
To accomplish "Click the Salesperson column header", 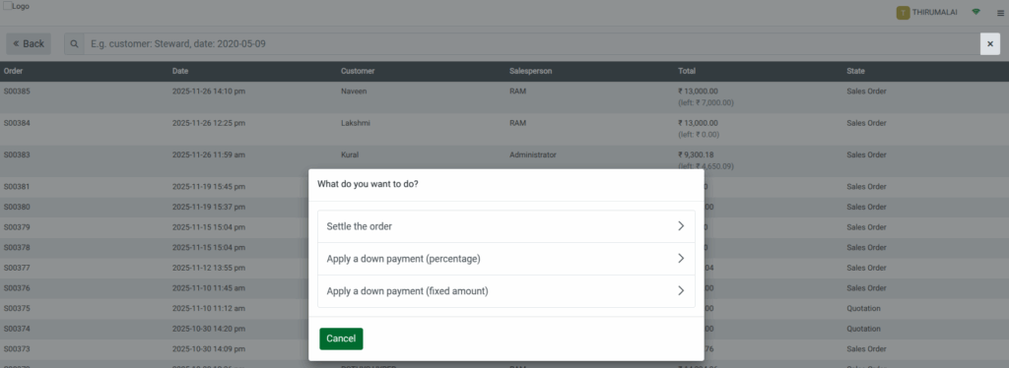I will [531, 71].
